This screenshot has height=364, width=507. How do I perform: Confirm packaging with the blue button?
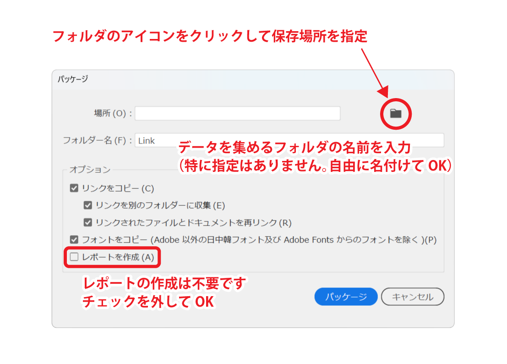point(346,297)
